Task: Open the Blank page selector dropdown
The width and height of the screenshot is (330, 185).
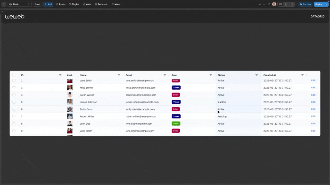Action: tap(20, 4)
